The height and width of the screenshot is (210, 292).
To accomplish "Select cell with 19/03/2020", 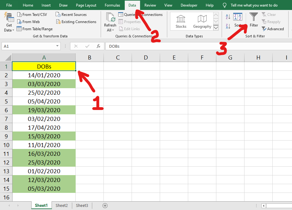I will coord(44,110).
